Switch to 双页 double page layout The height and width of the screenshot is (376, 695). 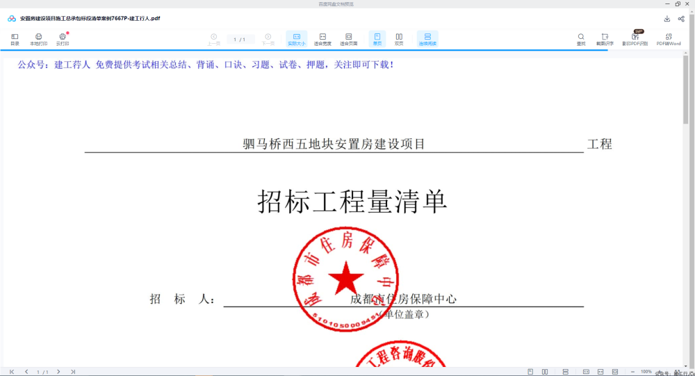point(399,40)
